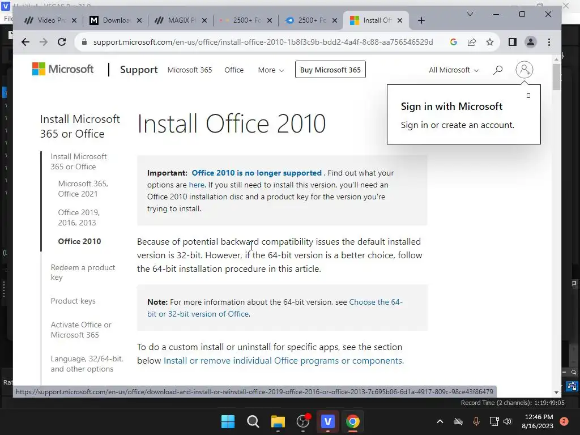Open the notification count badge
Viewport: 580px width, 435px height.
tap(564, 421)
